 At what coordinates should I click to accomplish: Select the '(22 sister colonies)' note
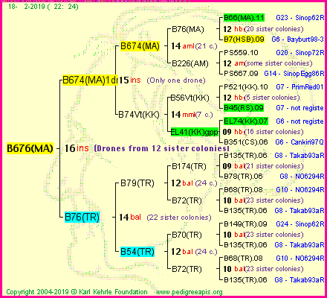click(179, 218)
